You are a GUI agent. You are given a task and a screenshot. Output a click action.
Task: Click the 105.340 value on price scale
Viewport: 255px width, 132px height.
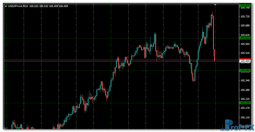click(245, 81)
